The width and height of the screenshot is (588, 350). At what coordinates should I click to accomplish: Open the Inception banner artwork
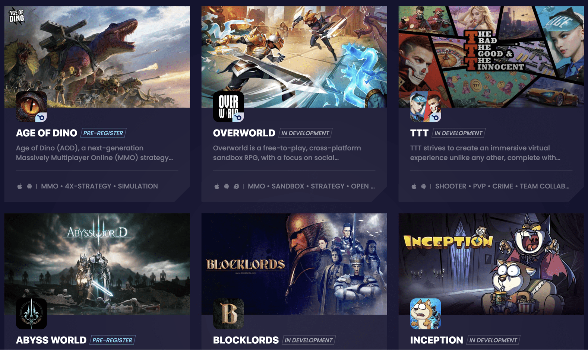click(x=491, y=264)
